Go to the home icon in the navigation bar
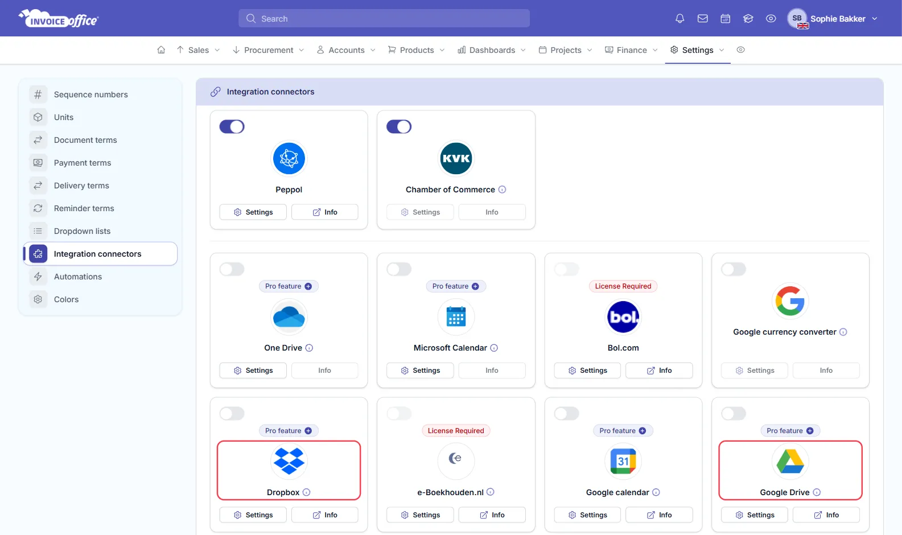This screenshot has width=902, height=535. pyautogui.click(x=161, y=50)
